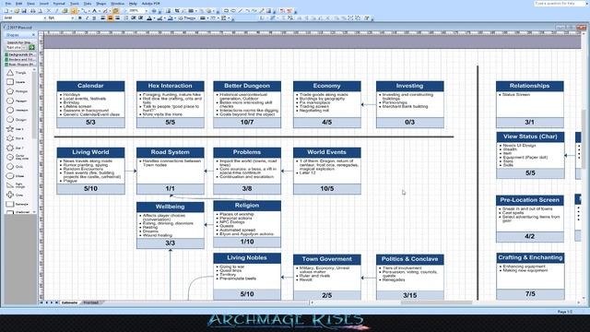
Task: Open the Shape menu
Action: pos(100,4)
